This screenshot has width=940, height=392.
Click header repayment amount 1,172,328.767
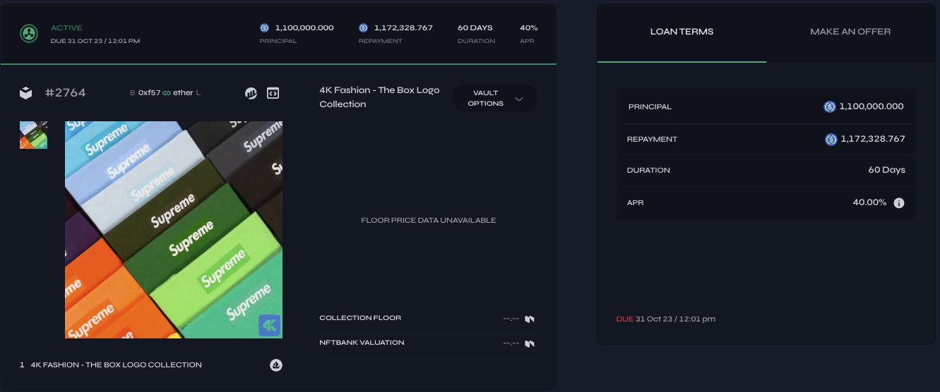[403, 28]
